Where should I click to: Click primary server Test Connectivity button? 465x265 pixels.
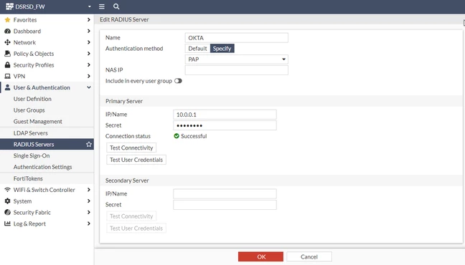point(131,148)
